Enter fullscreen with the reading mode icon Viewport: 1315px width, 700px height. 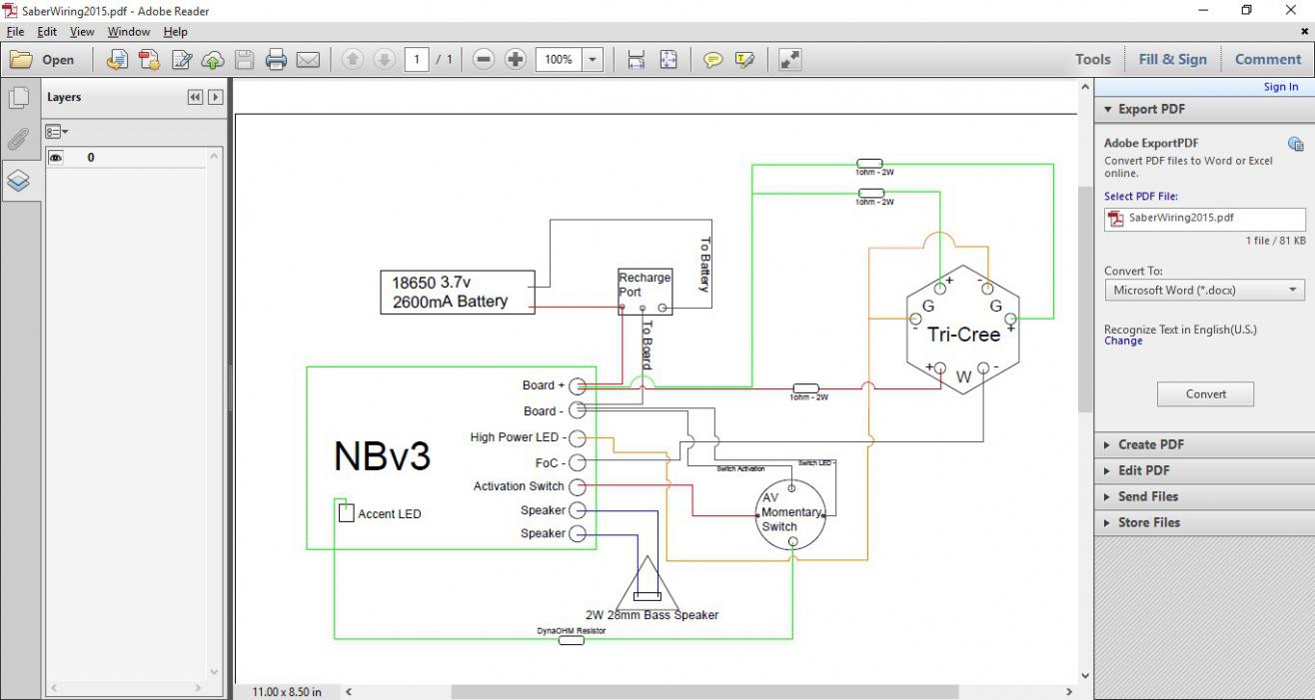point(788,59)
